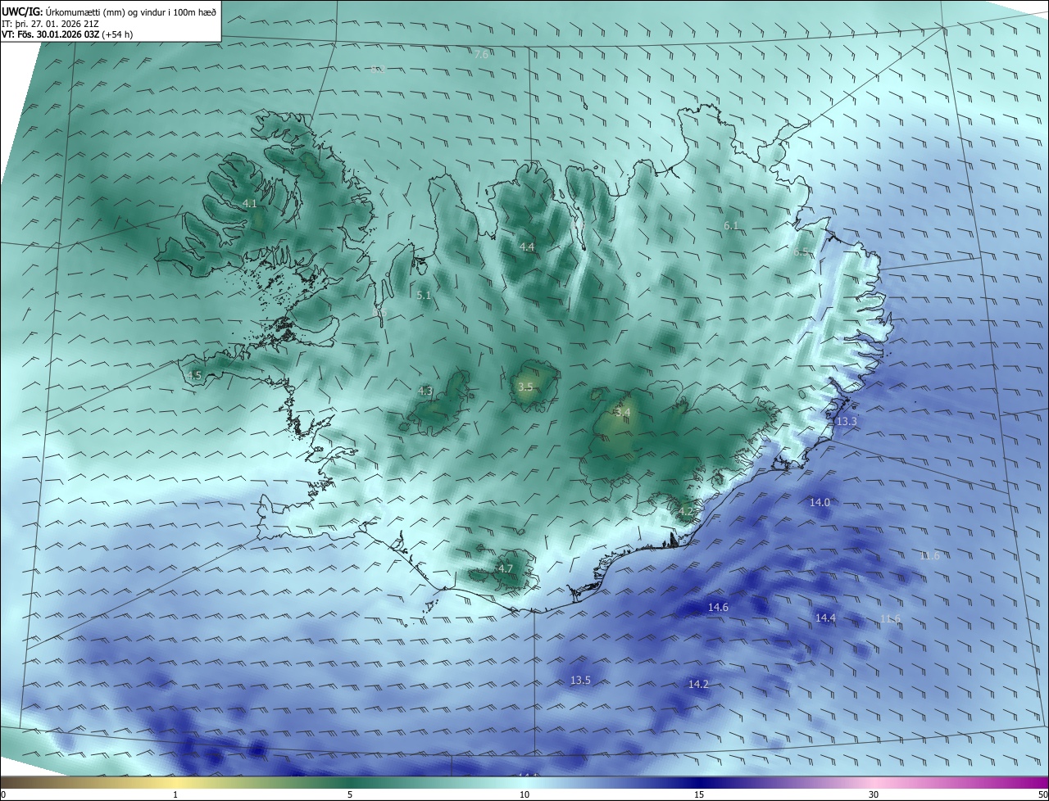Click the 15 tick on the color scale
Screen dimensions: 1049x801
click(x=699, y=794)
